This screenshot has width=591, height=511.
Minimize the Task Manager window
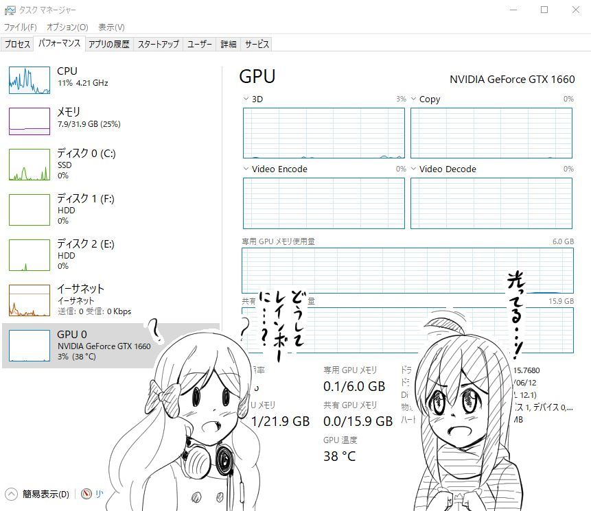coord(513,10)
